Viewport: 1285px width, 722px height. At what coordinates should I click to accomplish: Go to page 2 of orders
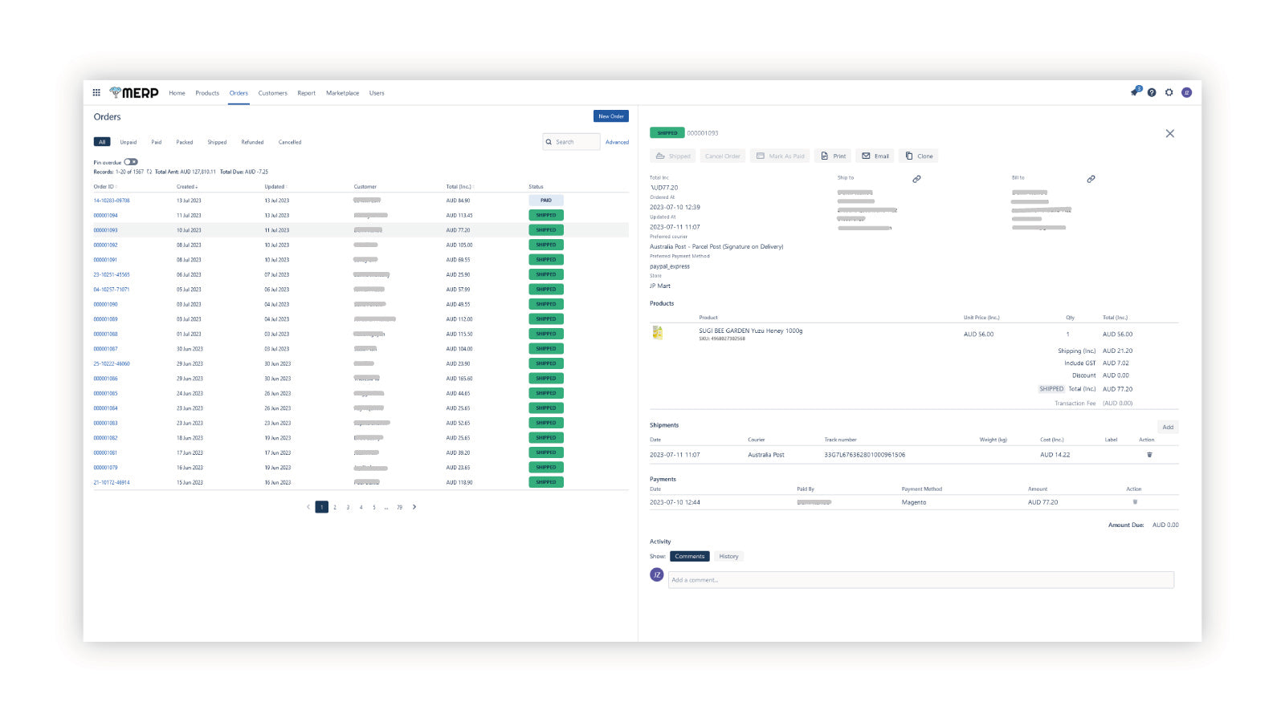point(335,507)
